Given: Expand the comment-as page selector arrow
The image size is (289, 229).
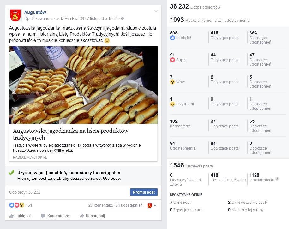Looking at the screenshot, I should click(155, 205).
